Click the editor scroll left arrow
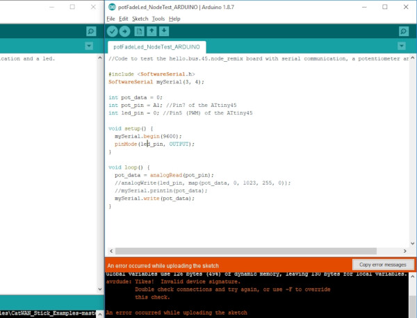The width and height of the screenshot is (417, 318). pyautogui.click(x=111, y=251)
